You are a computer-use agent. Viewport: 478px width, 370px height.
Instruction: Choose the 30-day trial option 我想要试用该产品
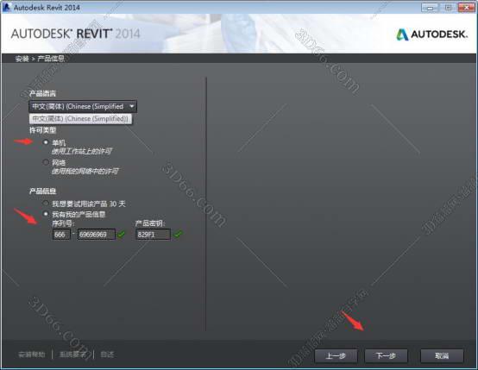click(x=46, y=204)
